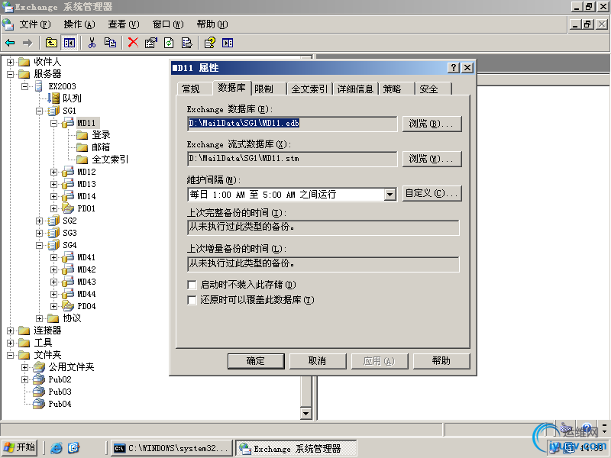Screen dimensions: 611x458
Task: Select the MD11 mailbox store icon
Action: tap(68, 123)
